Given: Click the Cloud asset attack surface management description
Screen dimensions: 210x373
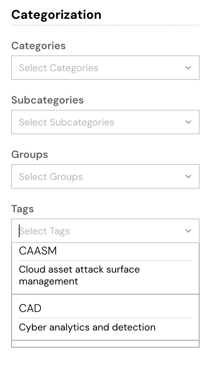Looking at the screenshot, I should click(80, 275).
